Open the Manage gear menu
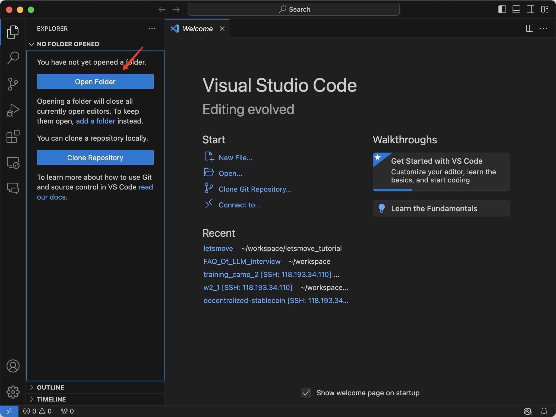Screen dimensions: 556x417 (13, 392)
